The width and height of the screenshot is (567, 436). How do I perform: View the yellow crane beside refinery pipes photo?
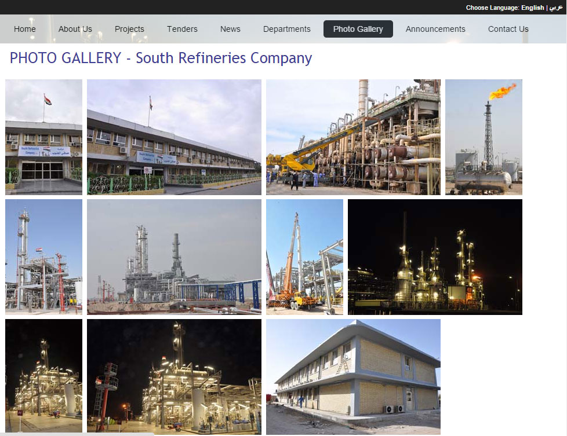click(x=353, y=137)
